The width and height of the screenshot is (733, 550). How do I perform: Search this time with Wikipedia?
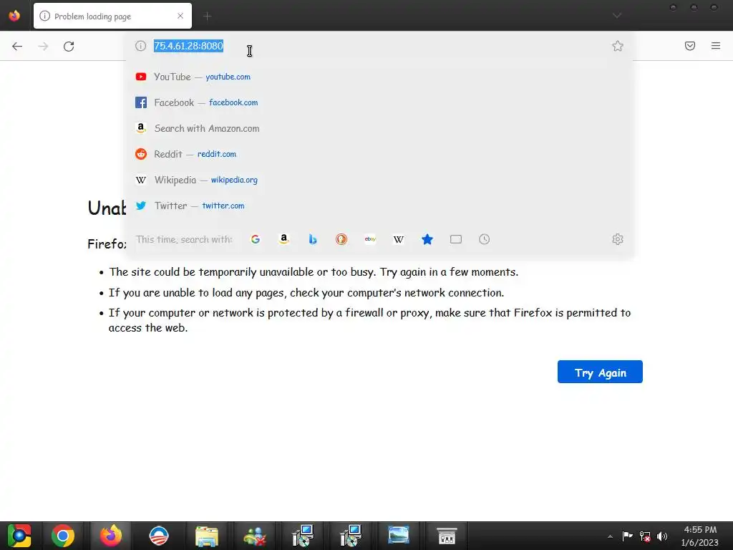click(x=399, y=239)
